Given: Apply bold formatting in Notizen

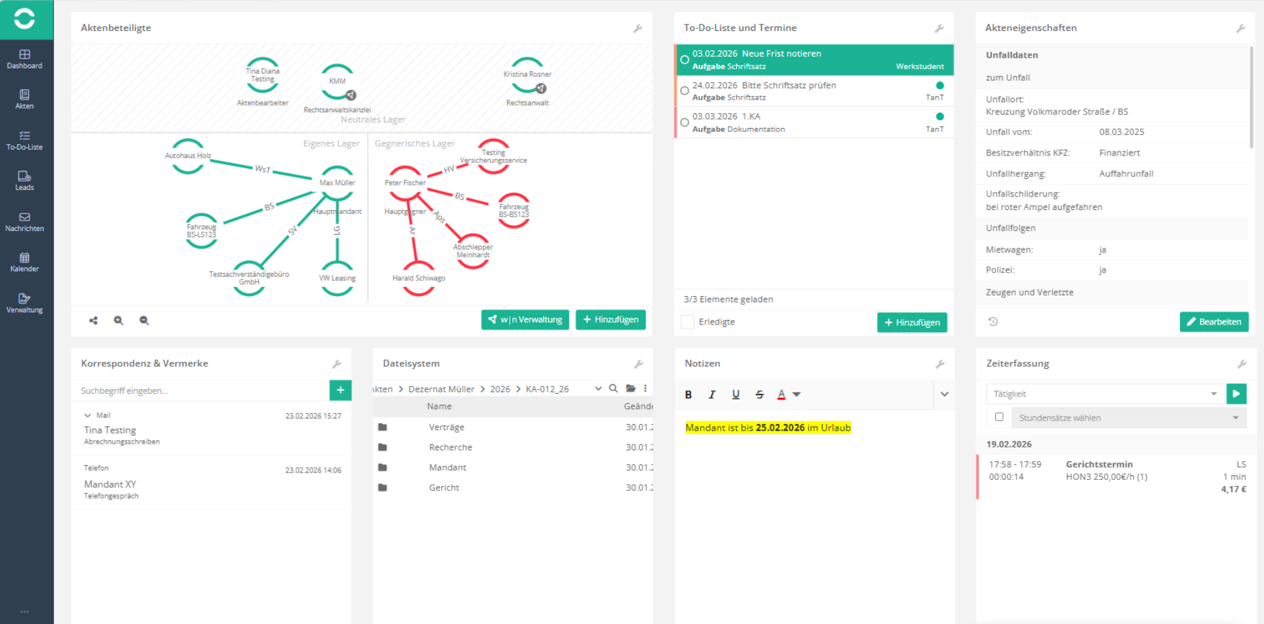Looking at the screenshot, I should (x=688, y=394).
